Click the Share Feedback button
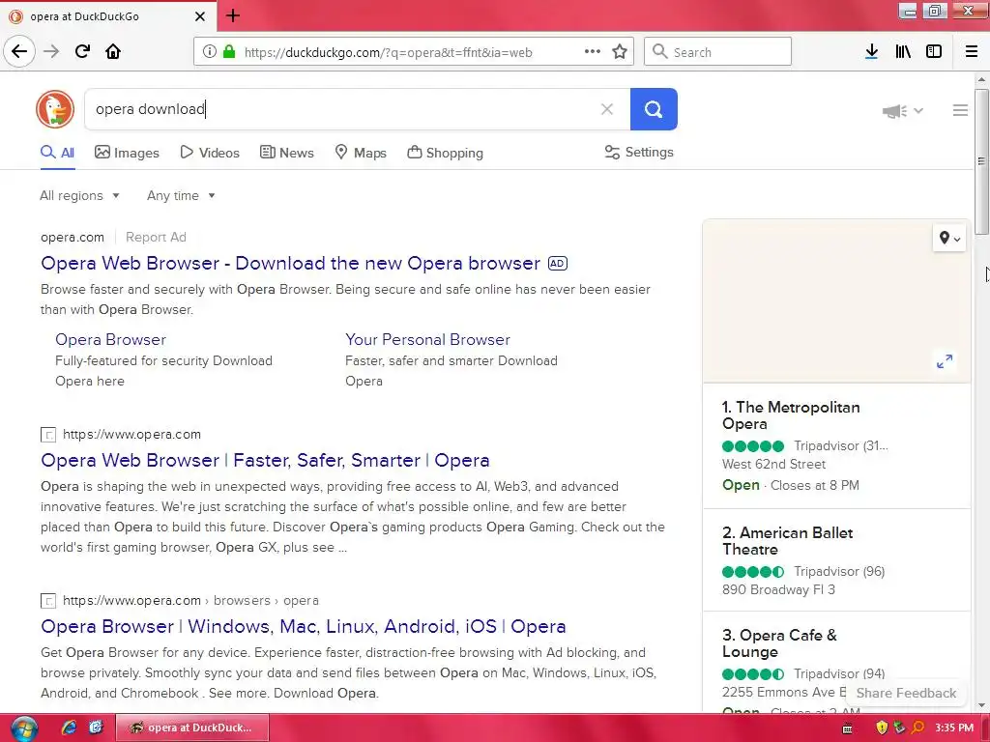 tap(906, 693)
